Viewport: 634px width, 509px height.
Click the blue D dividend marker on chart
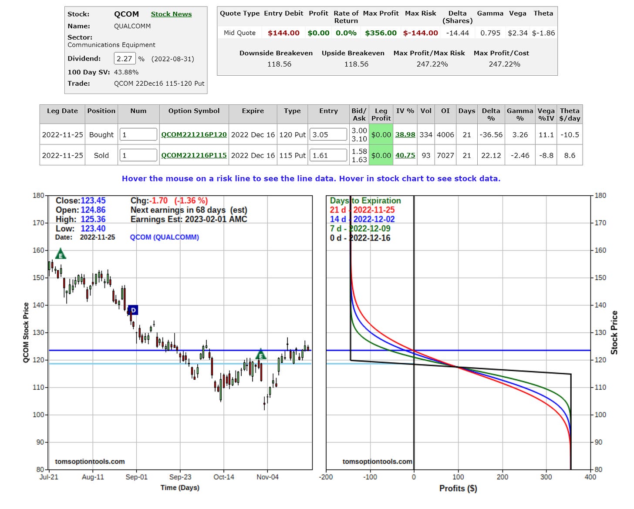[133, 310]
